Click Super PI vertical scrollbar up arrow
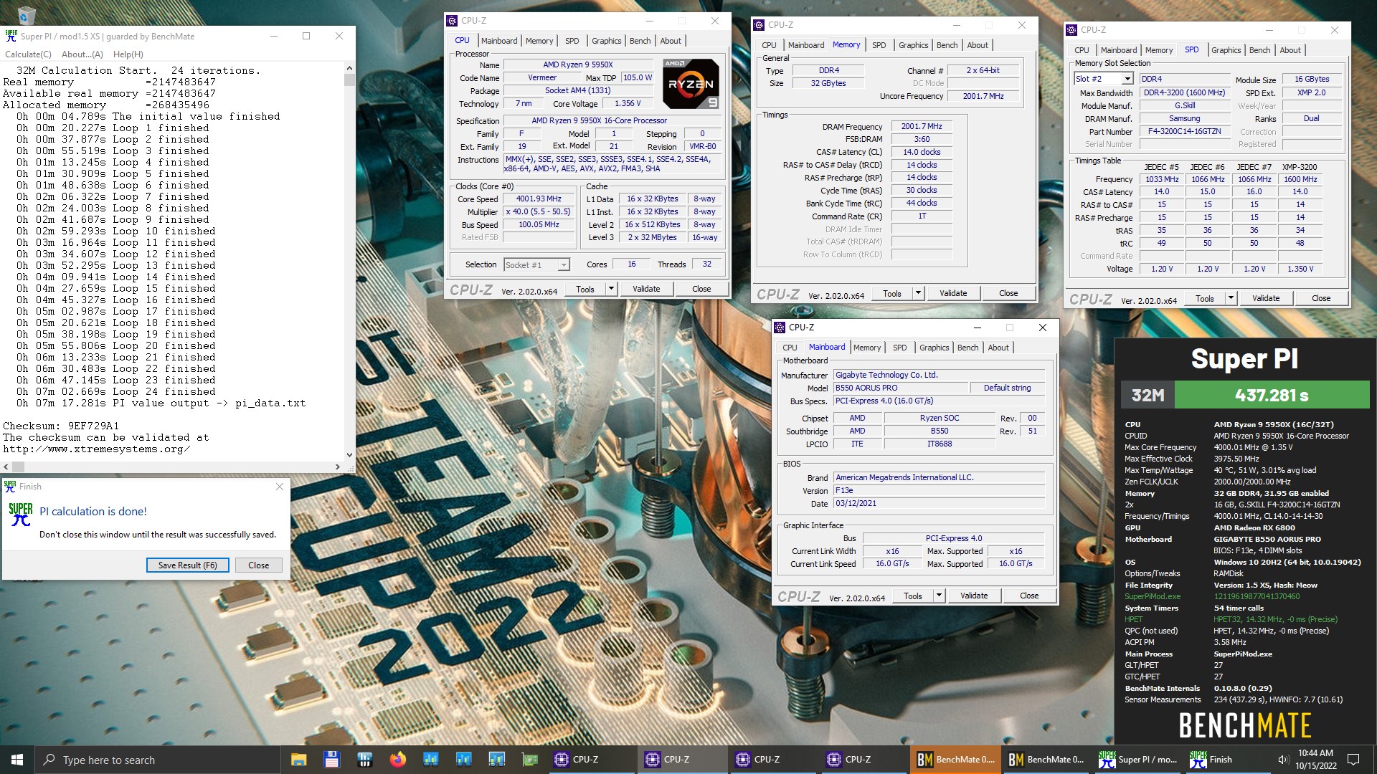This screenshot has width=1377, height=774. click(349, 68)
